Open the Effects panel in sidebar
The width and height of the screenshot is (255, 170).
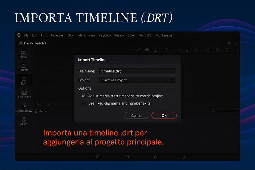24,67
